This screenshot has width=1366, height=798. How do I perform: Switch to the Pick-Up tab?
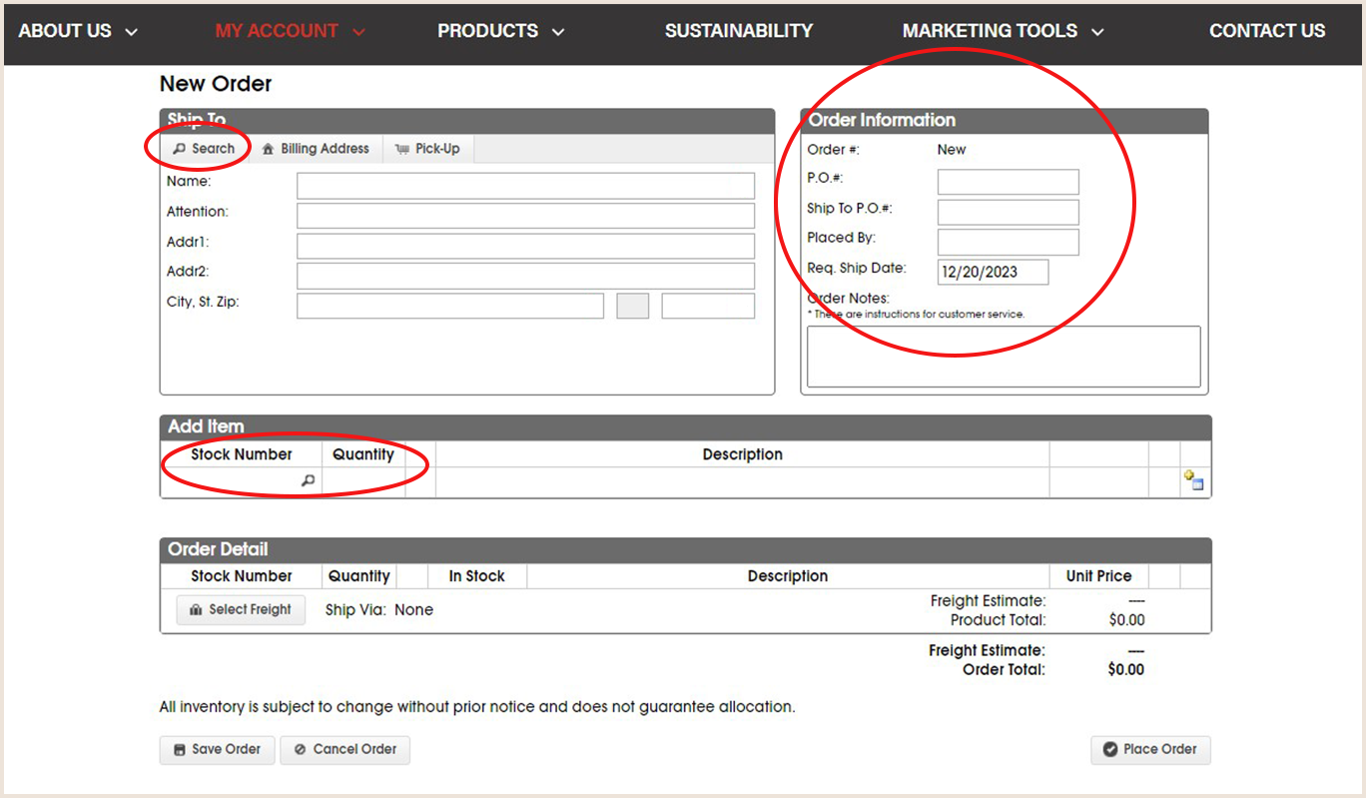pyautogui.click(x=427, y=149)
